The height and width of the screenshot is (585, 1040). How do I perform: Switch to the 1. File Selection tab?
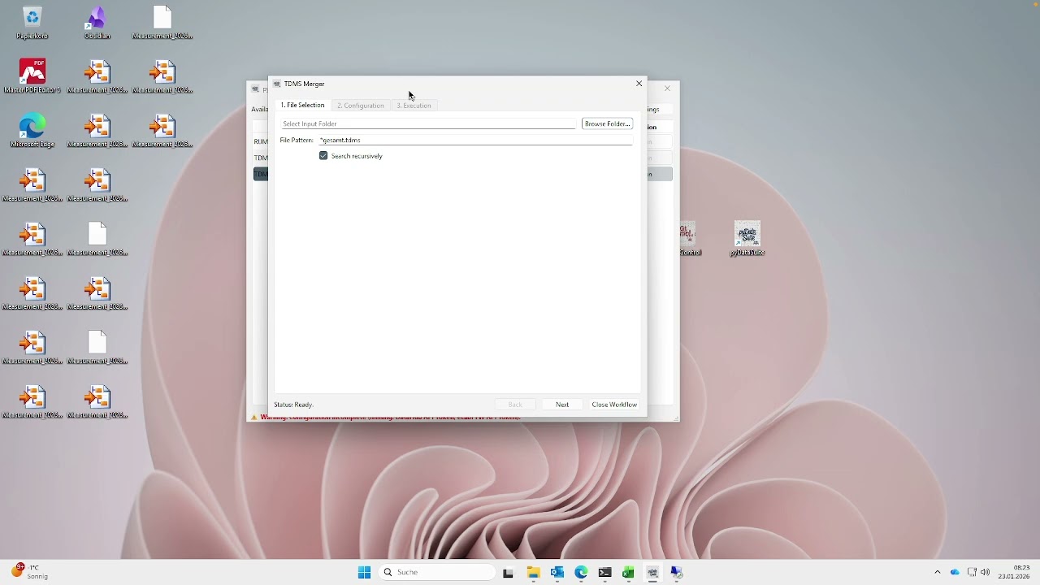point(303,106)
